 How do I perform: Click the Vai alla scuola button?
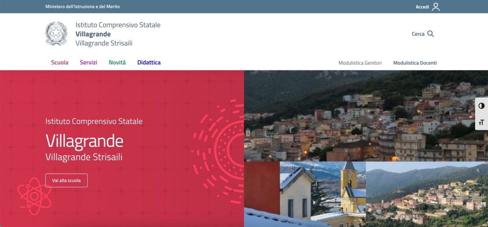tap(66, 180)
